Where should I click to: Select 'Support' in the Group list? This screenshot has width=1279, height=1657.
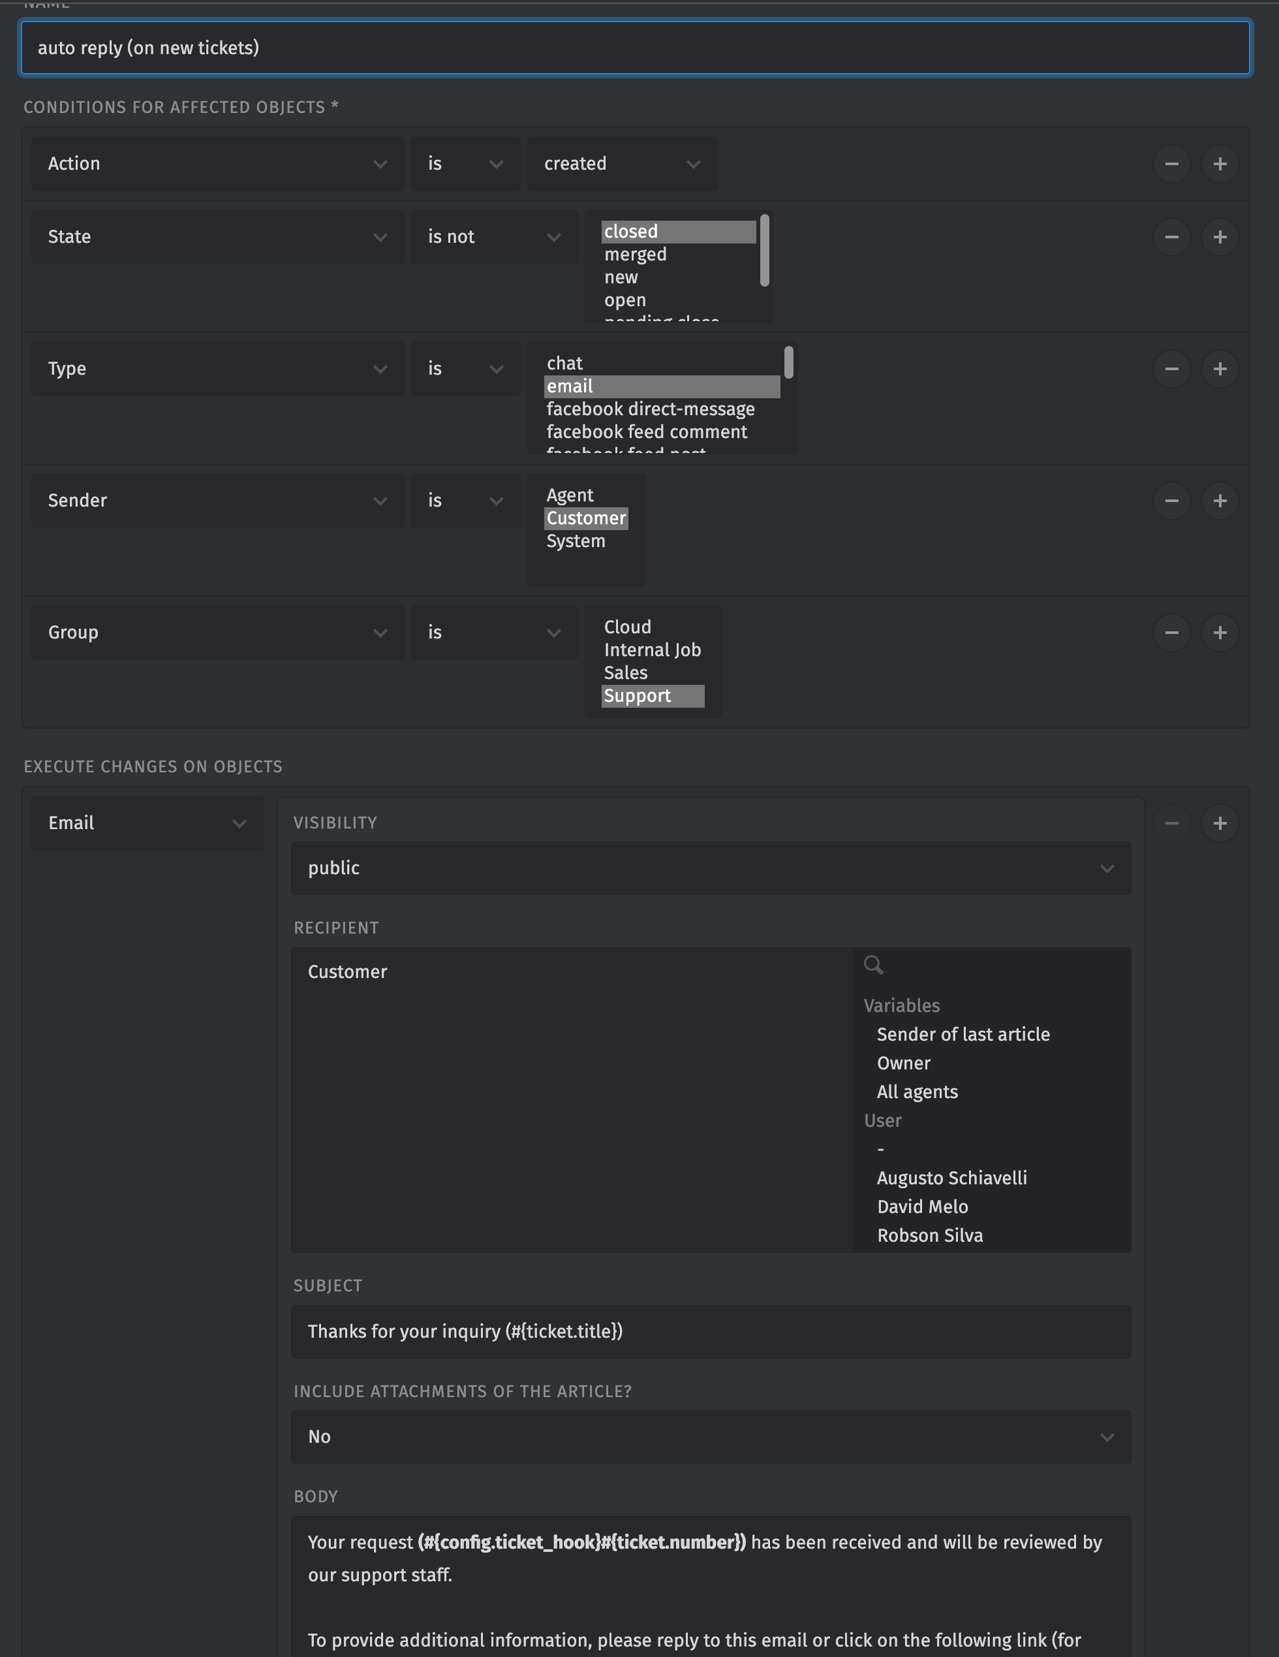click(653, 696)
